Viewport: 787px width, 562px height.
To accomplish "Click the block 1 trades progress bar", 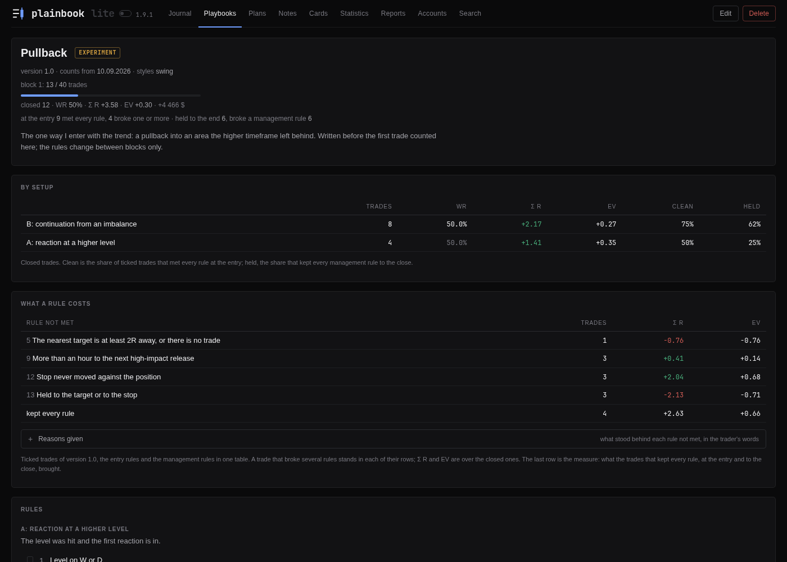I will 111,96.
